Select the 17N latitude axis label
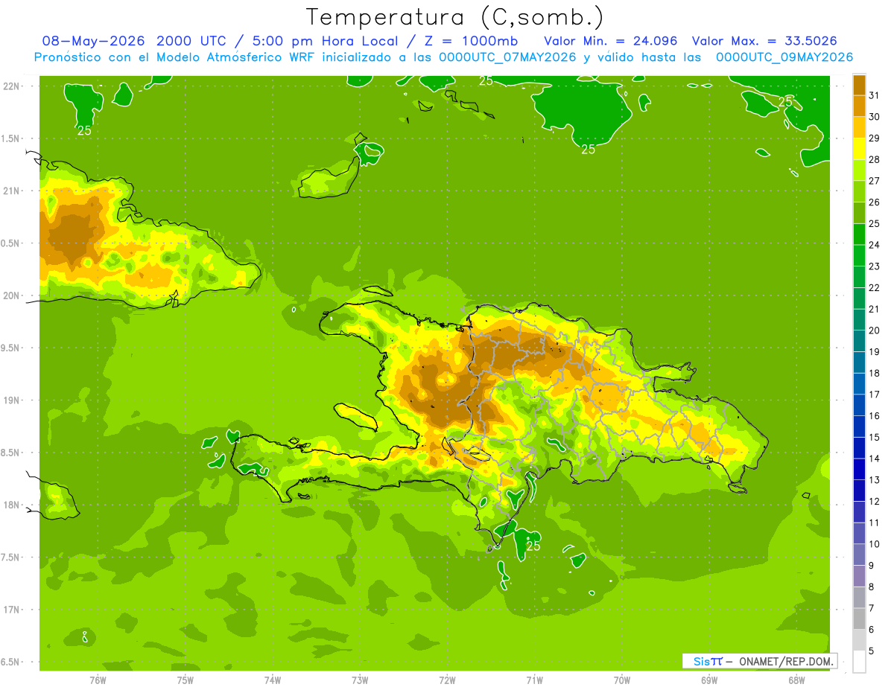894x690 pixels. tap(11, 610)
